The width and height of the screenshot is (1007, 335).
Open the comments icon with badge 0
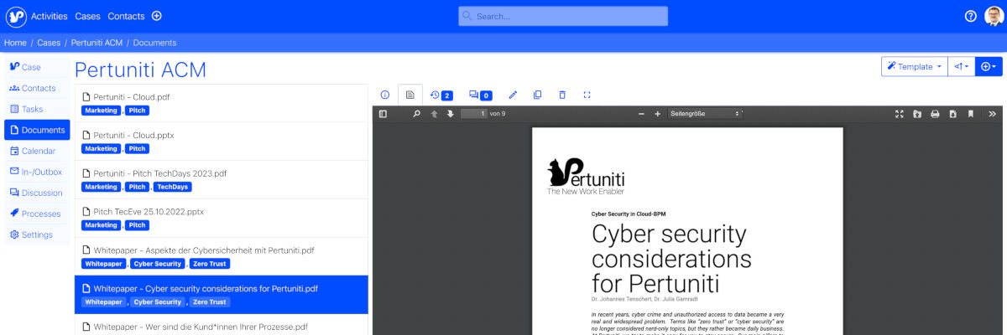(481, 95)
